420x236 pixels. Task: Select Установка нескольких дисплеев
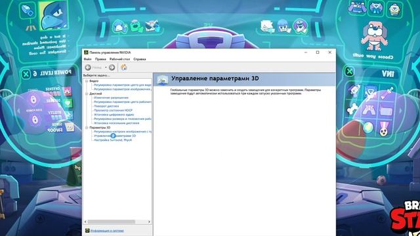coord(117,123)
